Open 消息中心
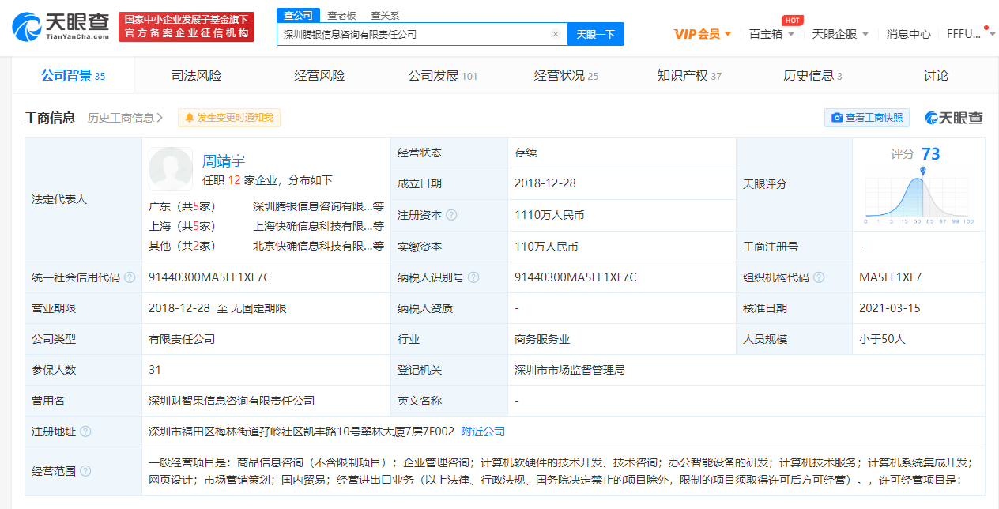 coord(908,34)
